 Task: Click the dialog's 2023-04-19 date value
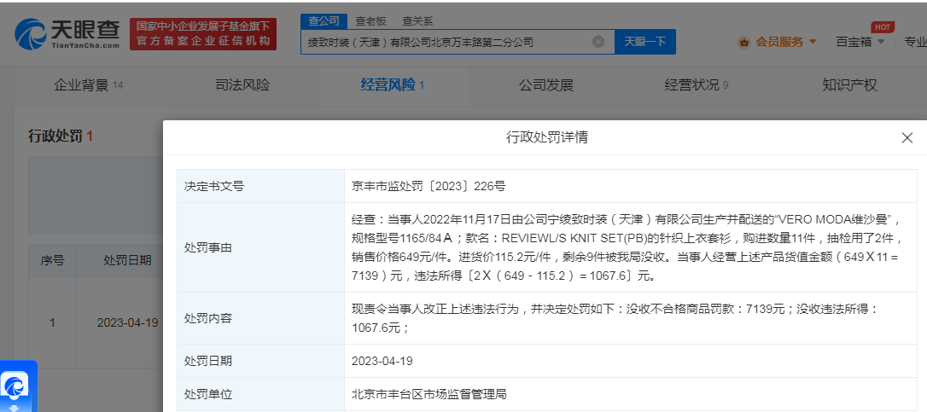tap(382, 361)
